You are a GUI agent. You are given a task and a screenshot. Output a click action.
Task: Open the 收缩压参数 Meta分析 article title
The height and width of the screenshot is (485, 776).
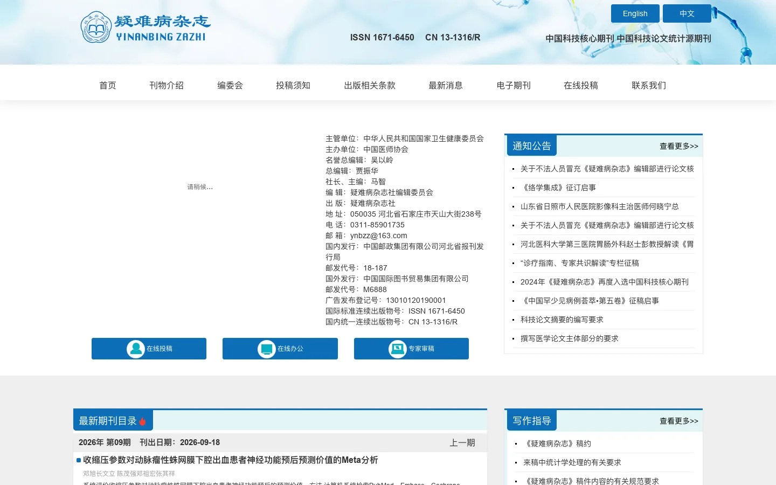click(230, 460)
